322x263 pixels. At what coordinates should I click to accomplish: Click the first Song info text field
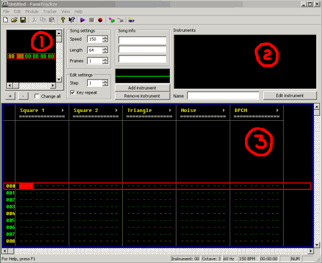(142, 40)
